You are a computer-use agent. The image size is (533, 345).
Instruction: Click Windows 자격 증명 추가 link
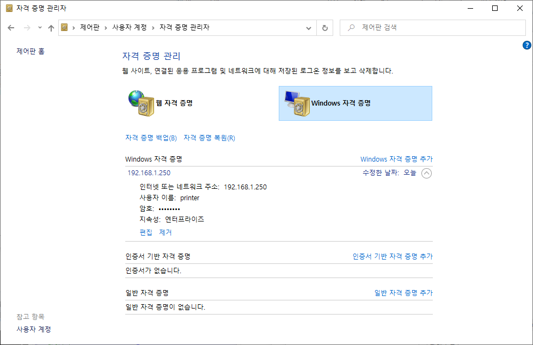[x=396, y=159]
